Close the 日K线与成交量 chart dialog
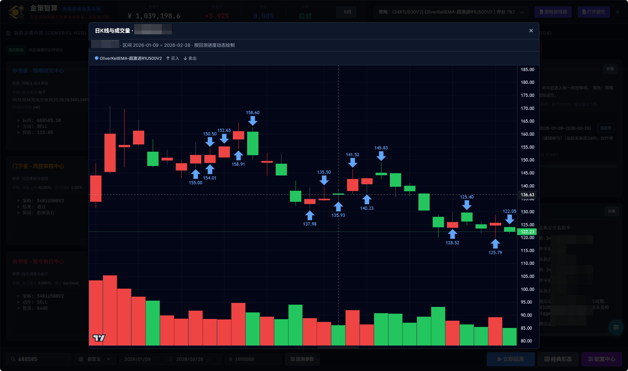The height and width of the screenshot is (371, 628). (x=531, y=31)
